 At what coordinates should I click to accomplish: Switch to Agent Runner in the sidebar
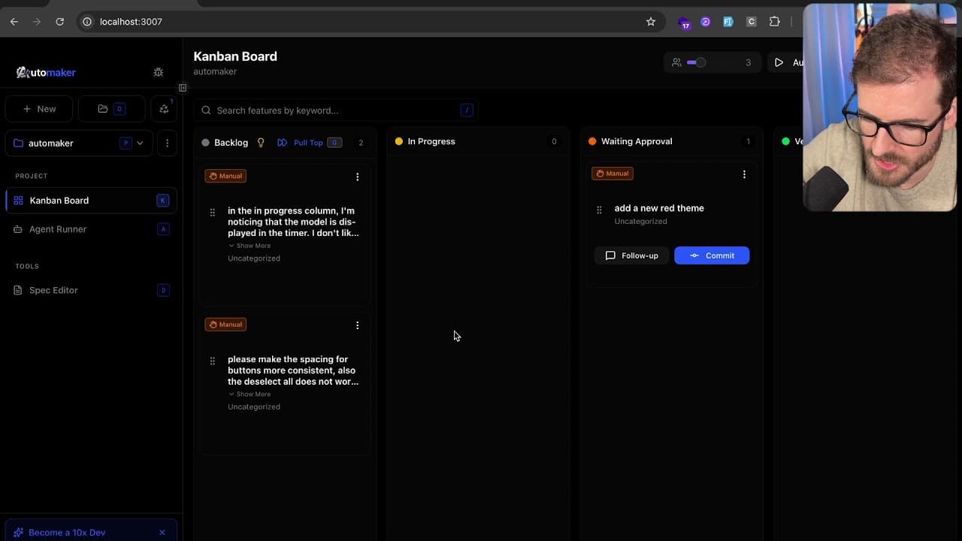58,229
